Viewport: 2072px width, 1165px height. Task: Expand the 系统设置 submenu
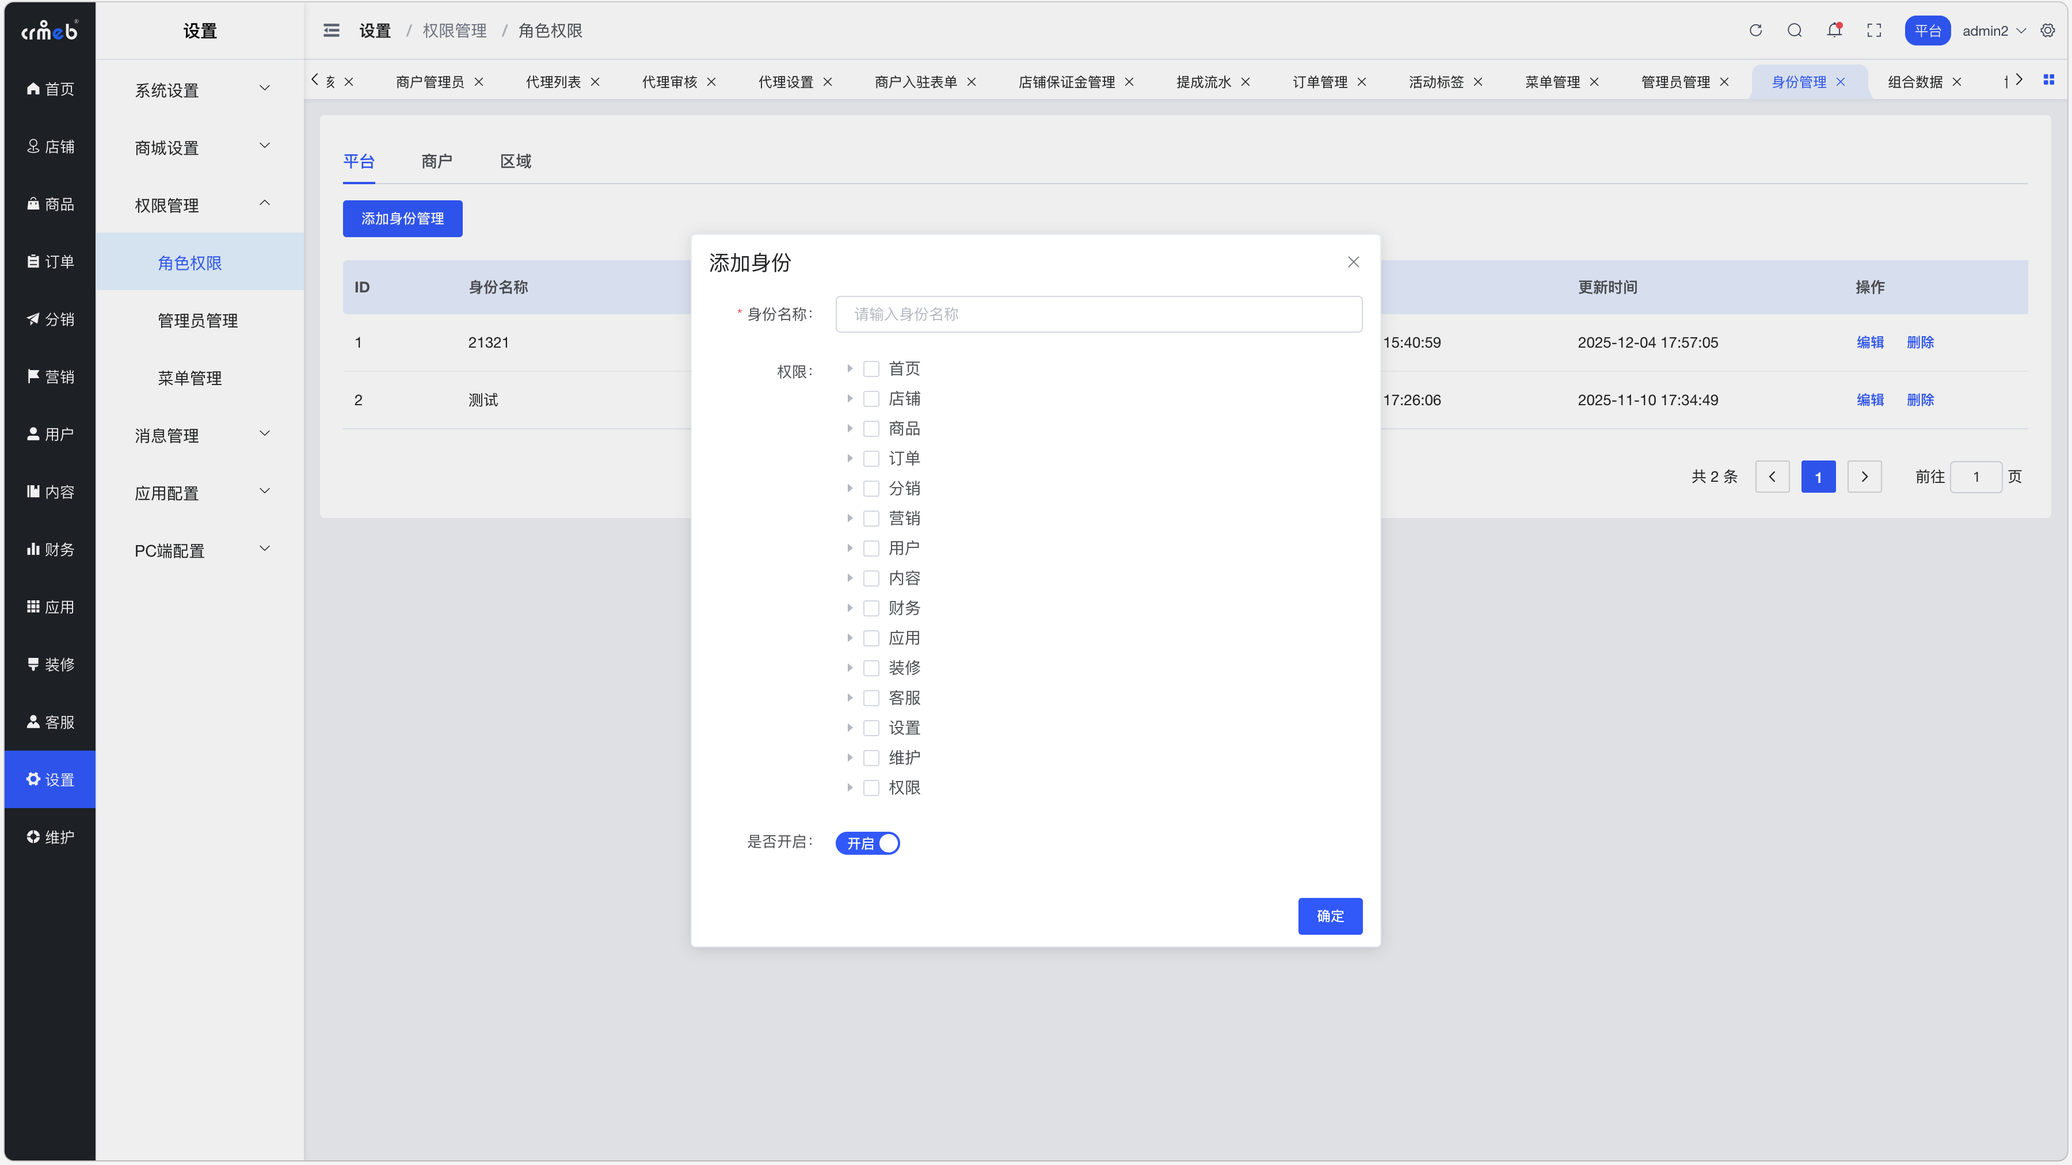(200, 90)
